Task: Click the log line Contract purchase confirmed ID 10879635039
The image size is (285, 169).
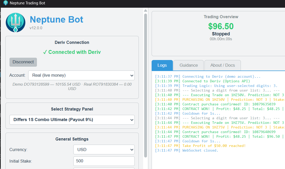Action: [215, 104]
